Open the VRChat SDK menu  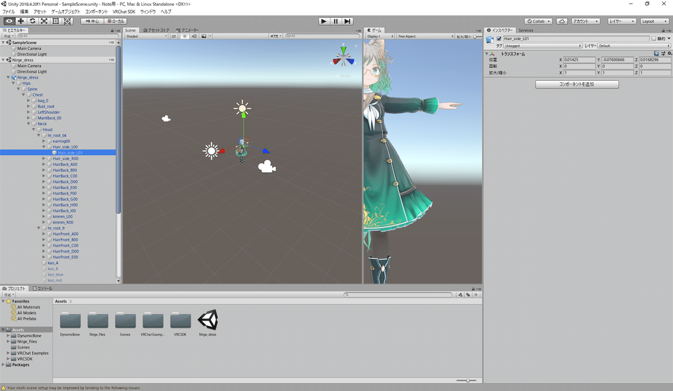click(x=123, y=11)
